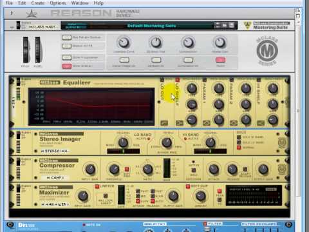Click the Equalizer bypass switch
Screen dimensions: 309x232
(x=19, y=82)
